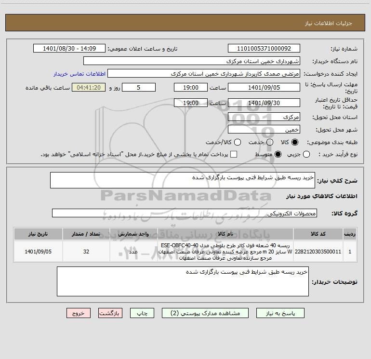The width and height of the screenshot is (371, 359).
Task: Click quantity cell 32
Action: click(x=86, y=252)
